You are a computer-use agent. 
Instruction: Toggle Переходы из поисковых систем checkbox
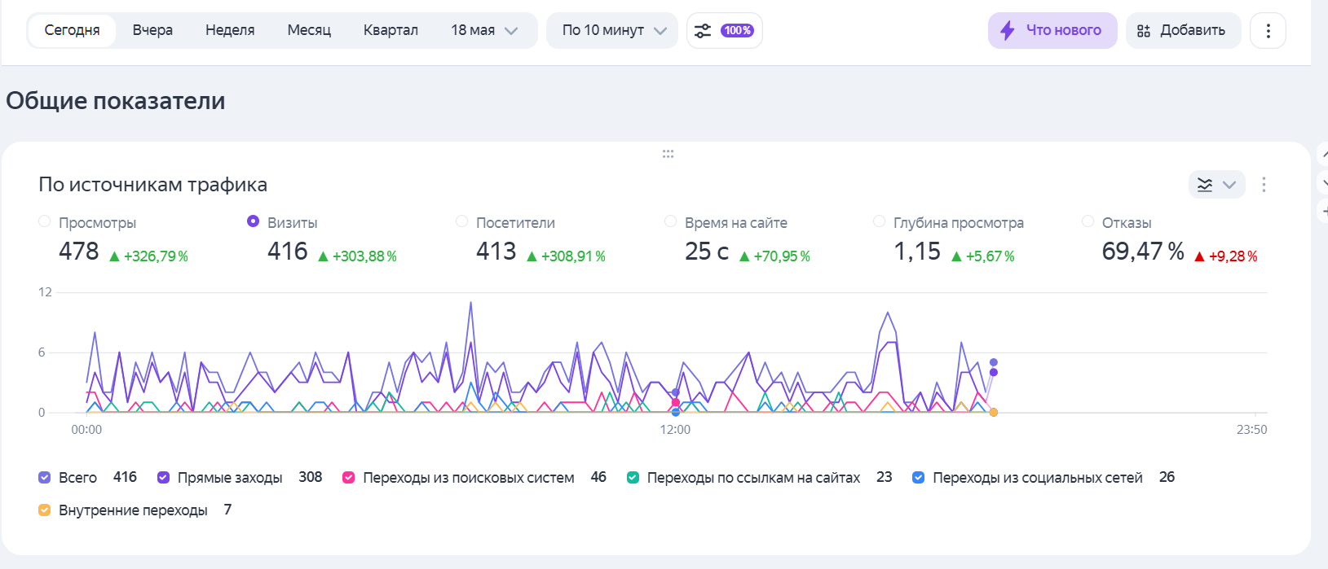click(349, 478)
